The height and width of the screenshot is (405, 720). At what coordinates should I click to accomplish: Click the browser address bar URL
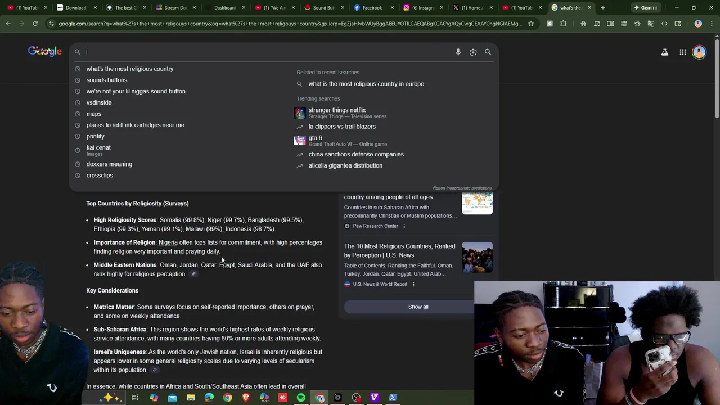290,24
